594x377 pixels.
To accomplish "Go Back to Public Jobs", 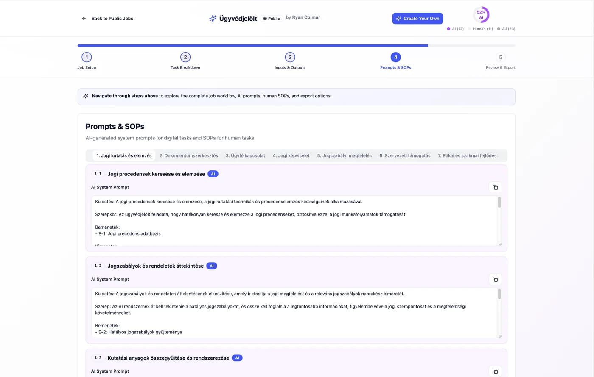I will 107,19.
